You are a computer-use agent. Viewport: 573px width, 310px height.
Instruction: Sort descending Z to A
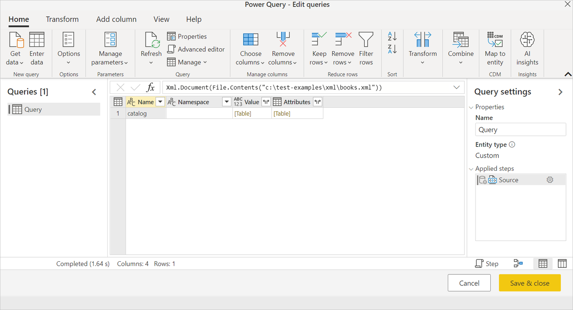pyautogui.click(x=392, y=49)
